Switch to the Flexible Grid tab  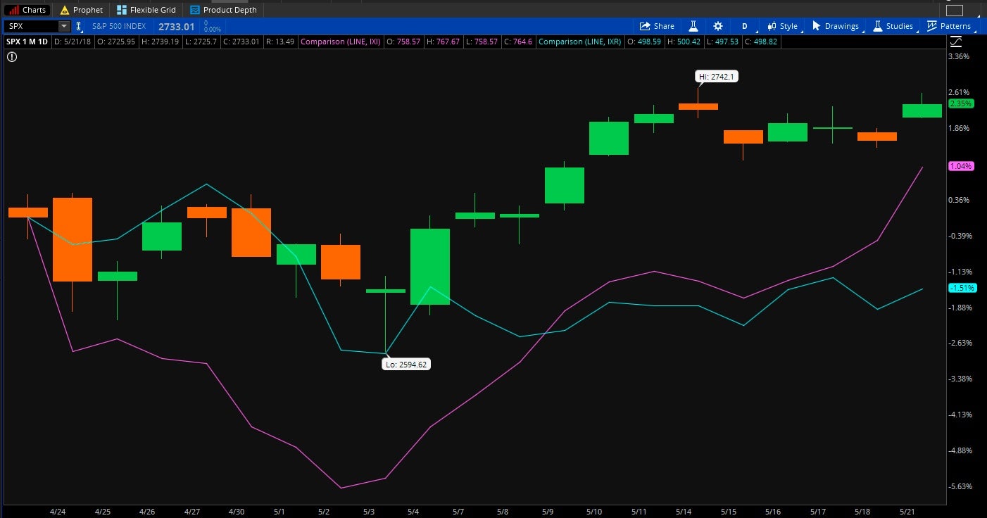146,10
